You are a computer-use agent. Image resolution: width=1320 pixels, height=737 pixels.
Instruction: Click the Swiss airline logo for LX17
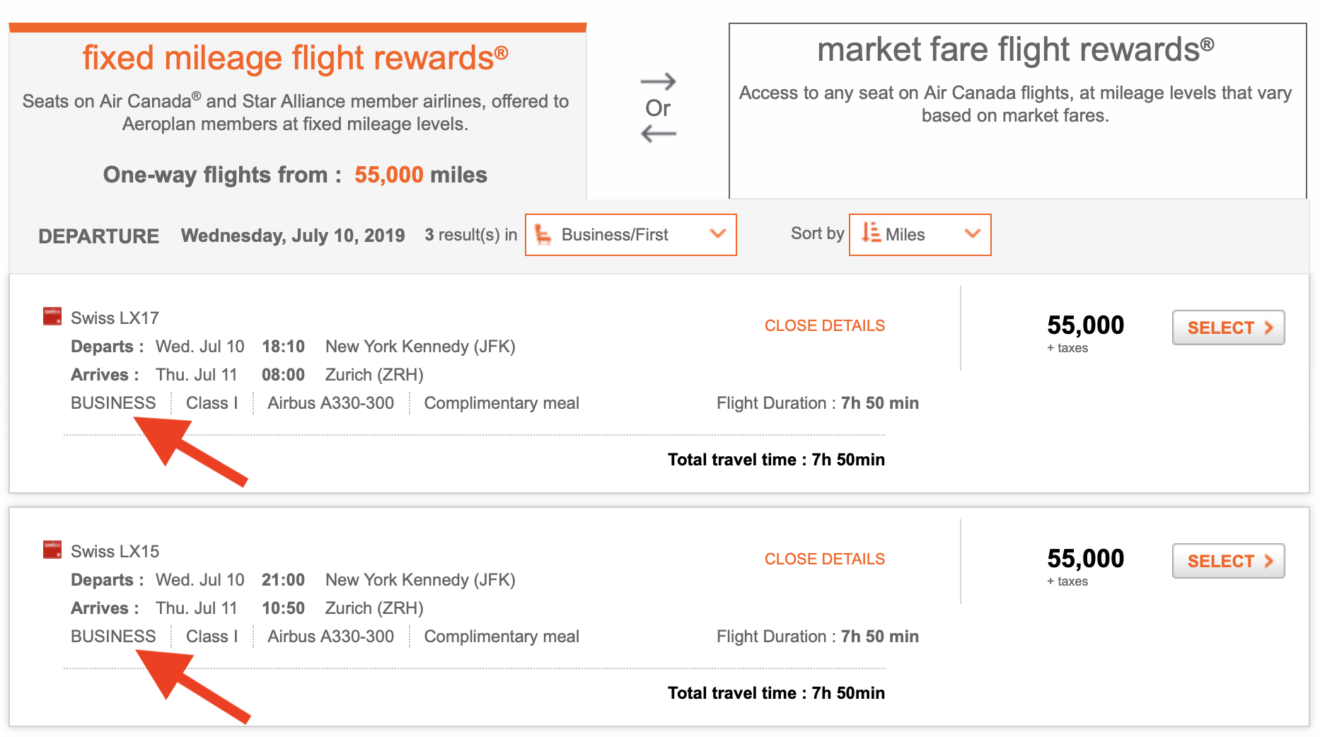(x=52, y=316)
